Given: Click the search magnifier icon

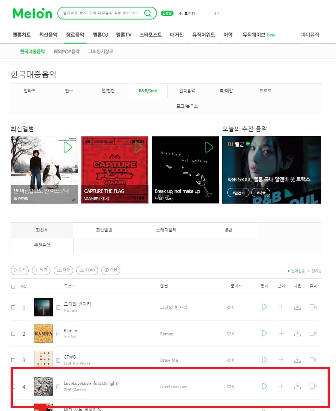Looking at the screenshot, I should [x=148, y=13].
